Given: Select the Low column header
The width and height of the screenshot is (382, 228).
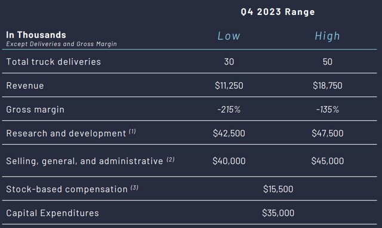Looking at the screenshot, I should (x=229, y=36).
